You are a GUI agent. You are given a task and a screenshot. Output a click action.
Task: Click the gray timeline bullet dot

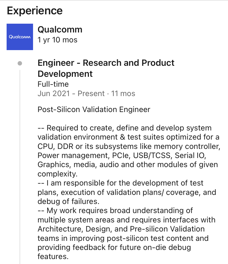coord(20,63)
